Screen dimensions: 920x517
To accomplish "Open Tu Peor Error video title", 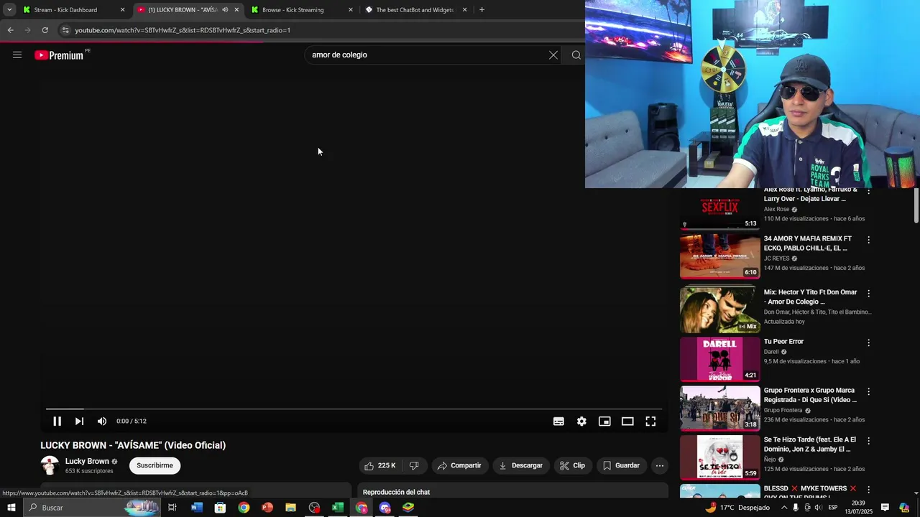I will (x=783, y=342).
